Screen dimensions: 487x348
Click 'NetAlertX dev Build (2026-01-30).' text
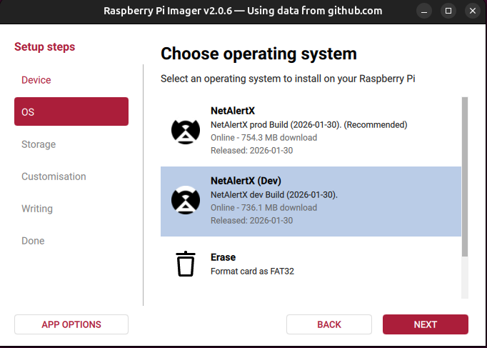(x=274, y=195)
